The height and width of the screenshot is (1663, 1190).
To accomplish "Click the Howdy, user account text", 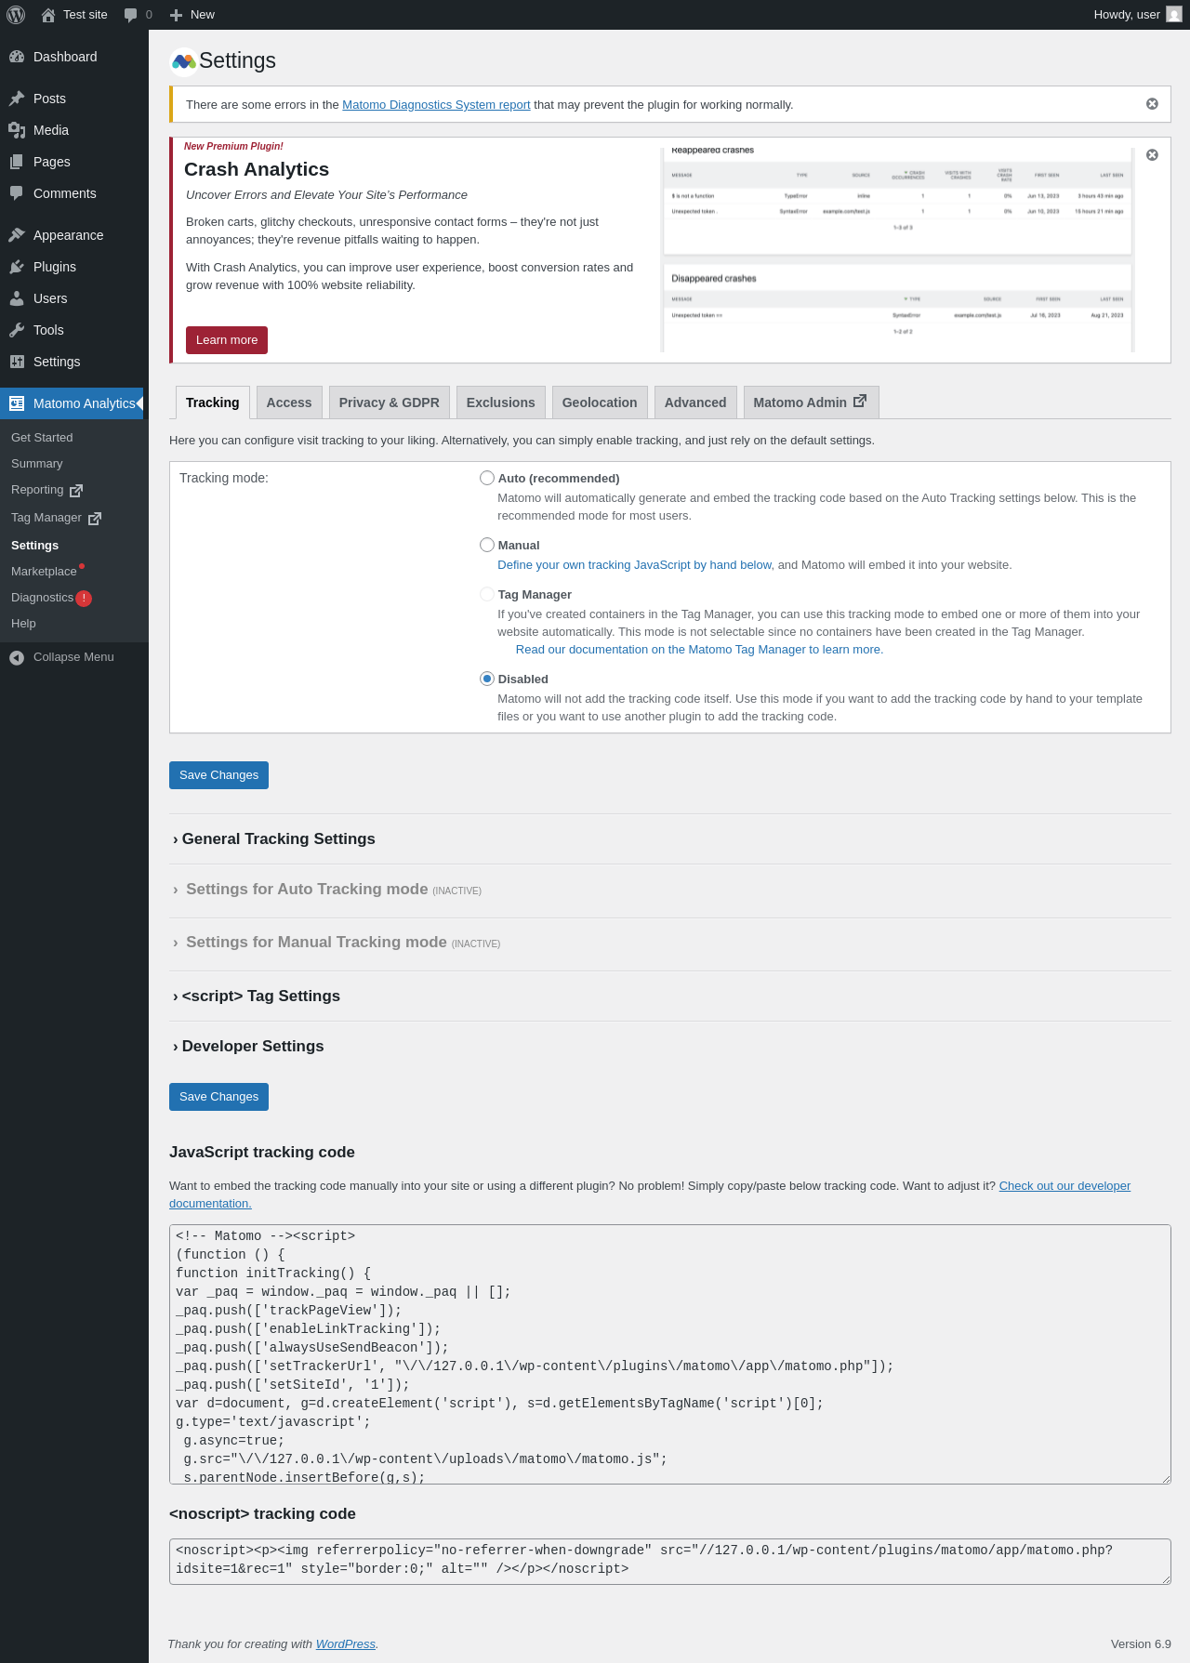I will click(1127, 15).
